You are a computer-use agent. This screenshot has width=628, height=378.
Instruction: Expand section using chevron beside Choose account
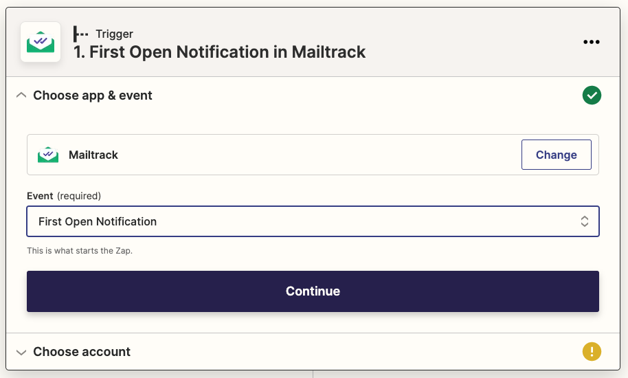[x=21, y=352]
